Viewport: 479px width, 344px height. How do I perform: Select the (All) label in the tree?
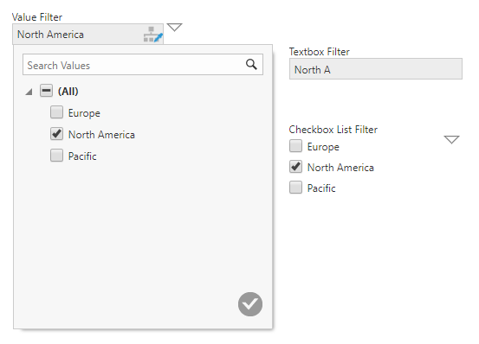point(68,91)
